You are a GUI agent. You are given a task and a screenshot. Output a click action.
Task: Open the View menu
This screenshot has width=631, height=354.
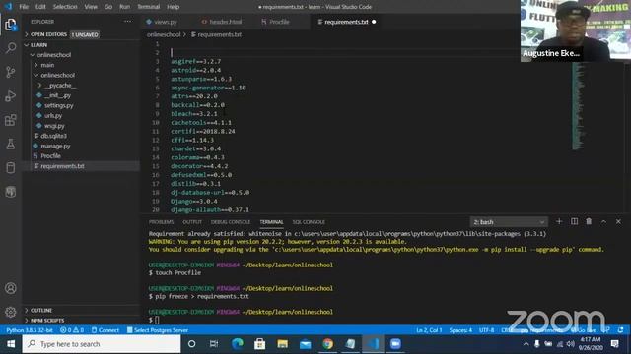(91, 7)
